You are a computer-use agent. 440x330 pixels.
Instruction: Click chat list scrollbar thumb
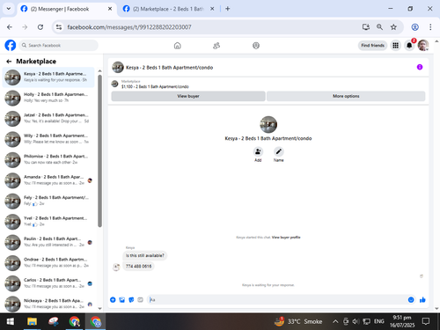coord(99,151)
